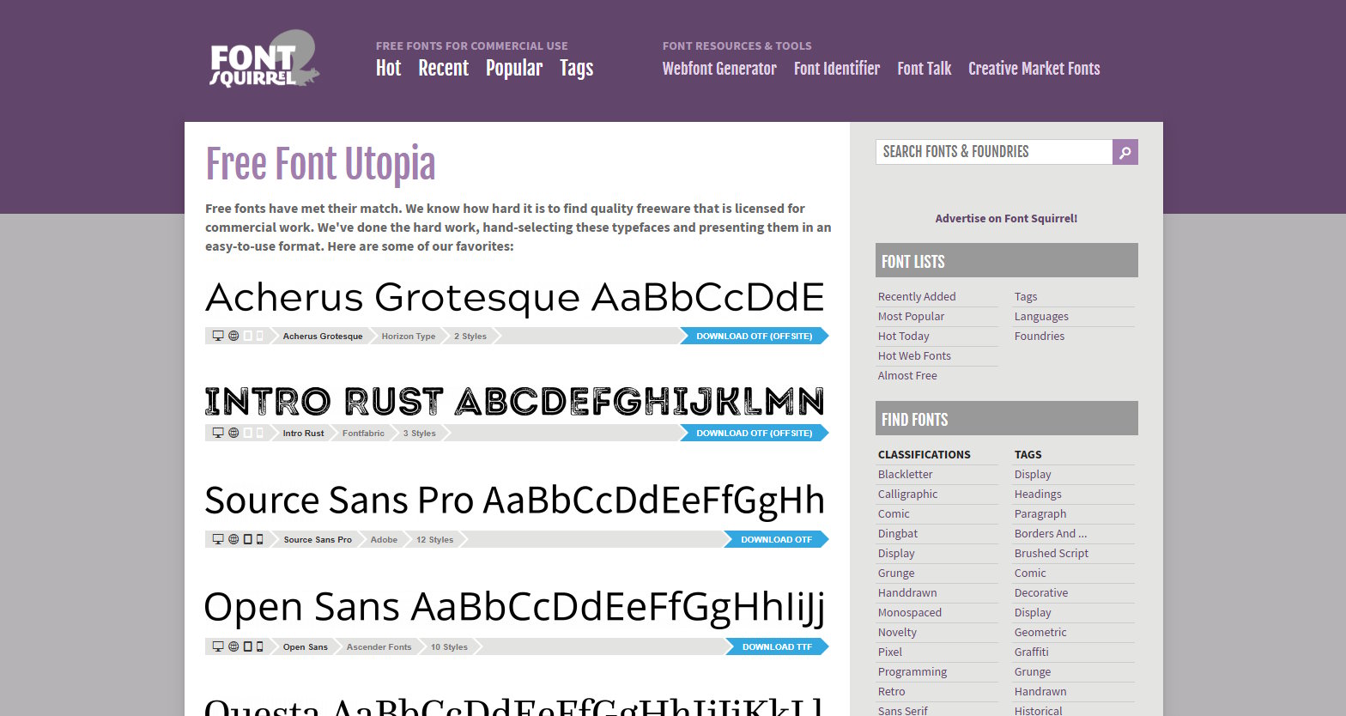Click the ebook license icon for Open Sans
Viewport: 1346px width, 716px height.
coord(247,646)
